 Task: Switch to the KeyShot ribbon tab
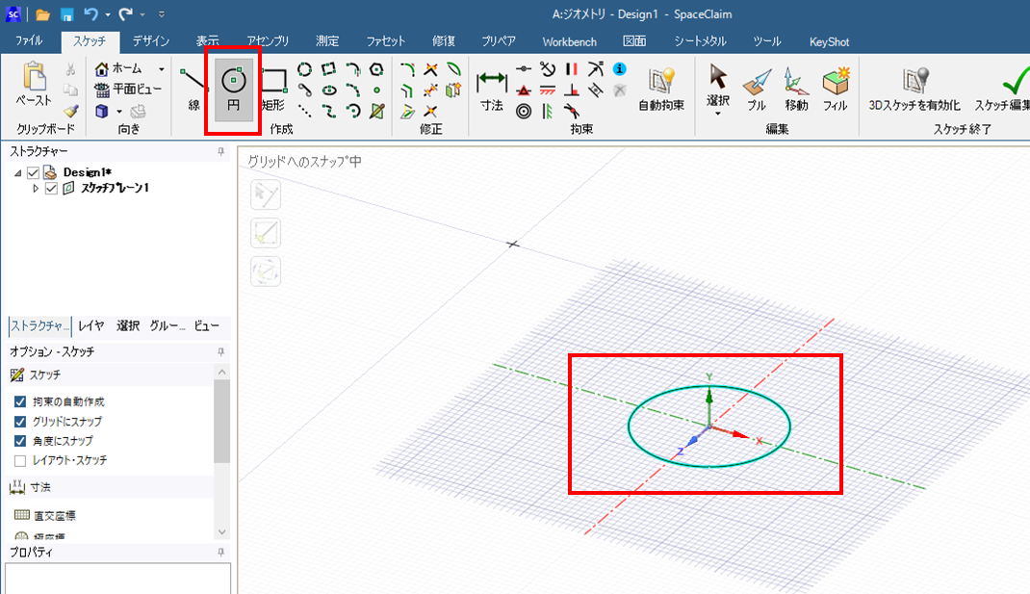click(829, 41)
